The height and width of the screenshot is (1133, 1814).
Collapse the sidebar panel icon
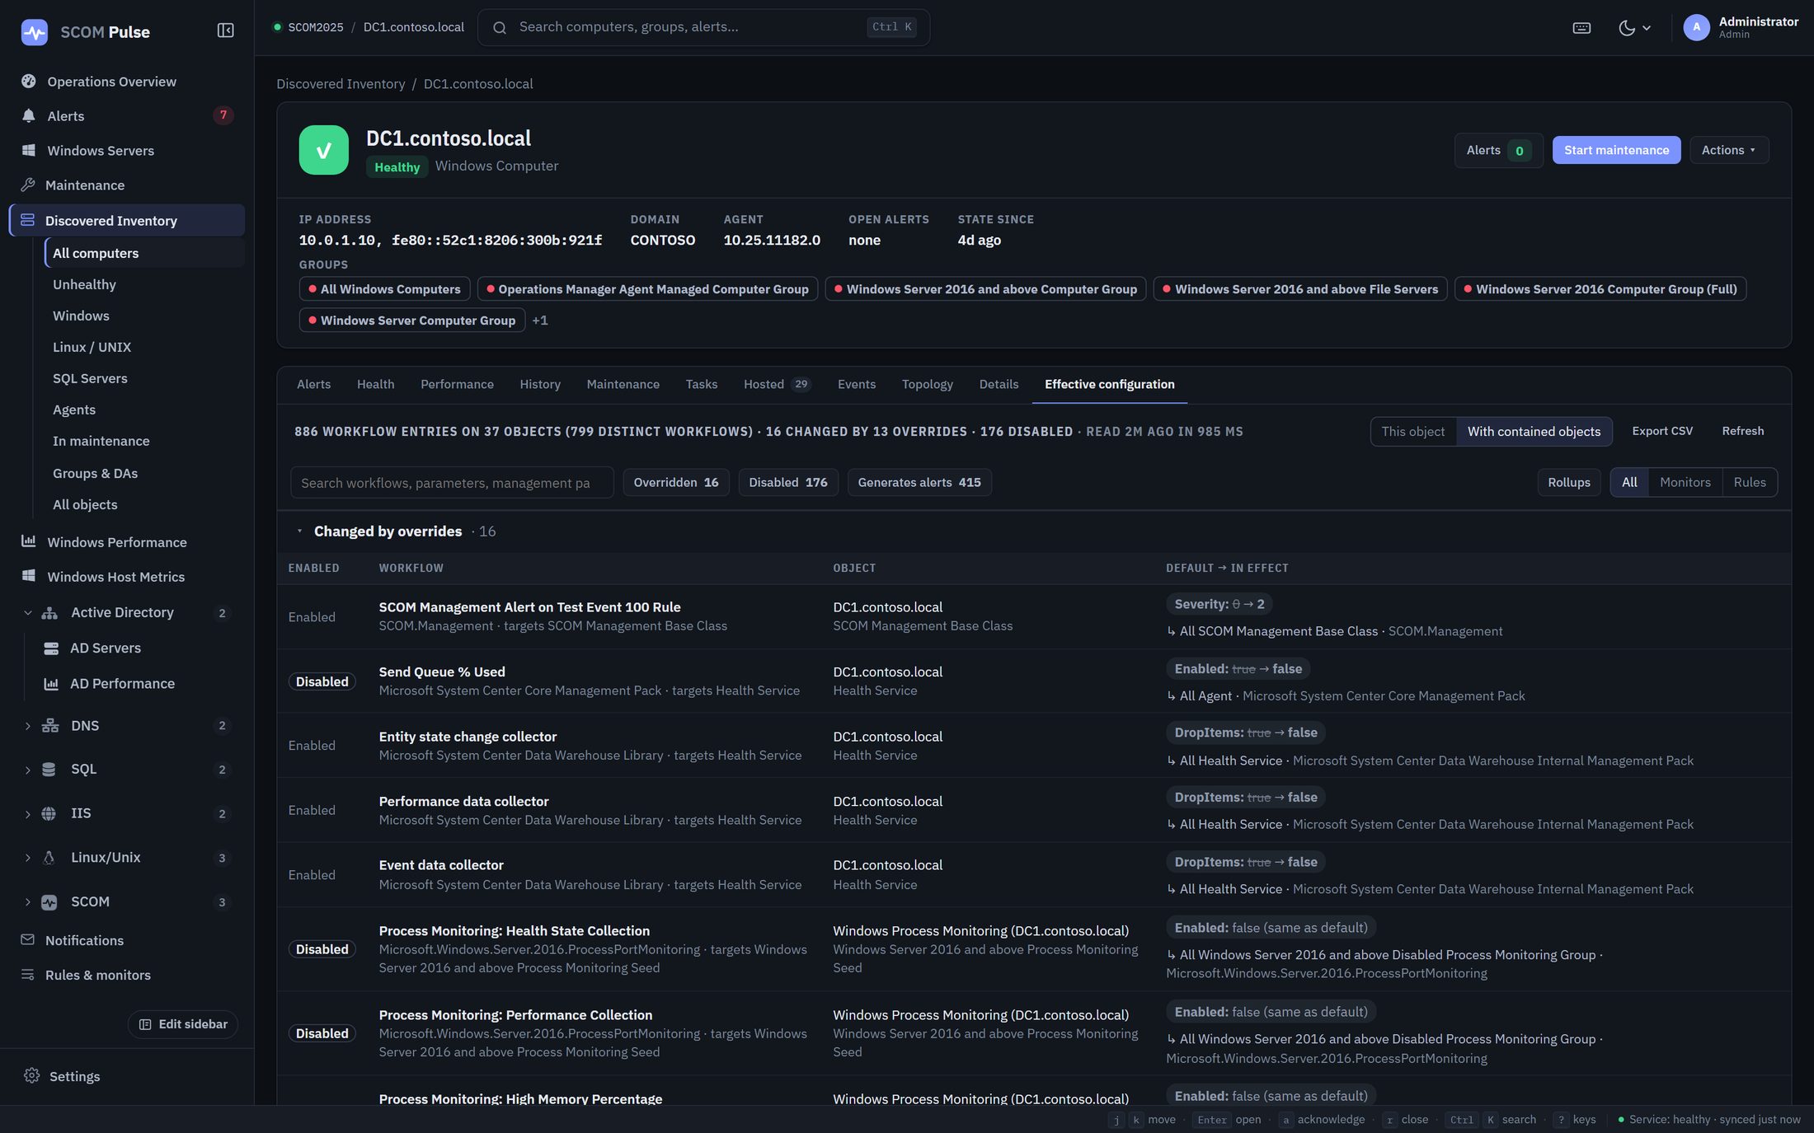point(225,30)
